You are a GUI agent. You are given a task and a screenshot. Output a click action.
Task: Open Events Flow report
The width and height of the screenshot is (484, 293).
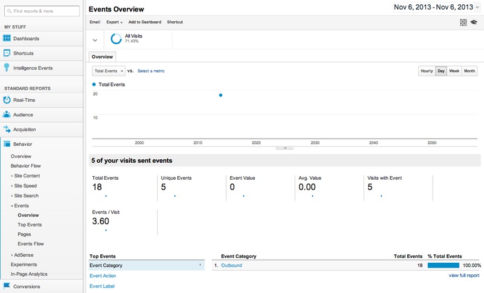click(x=31, y=244)
